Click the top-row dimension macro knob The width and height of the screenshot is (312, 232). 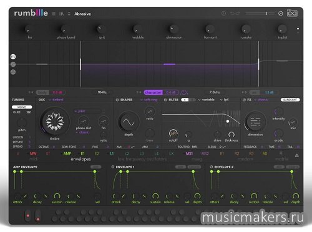[x=173, y=29]
